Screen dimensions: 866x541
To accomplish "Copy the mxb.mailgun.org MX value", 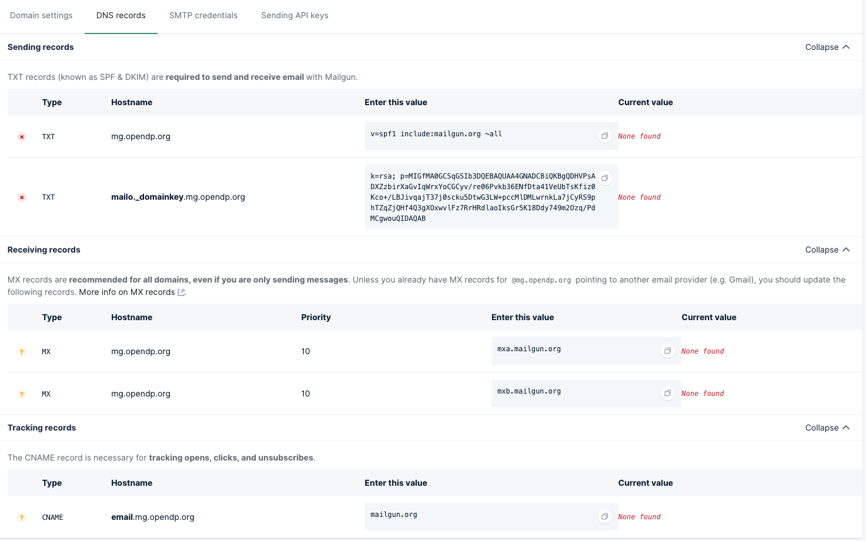I will point(667,393).
